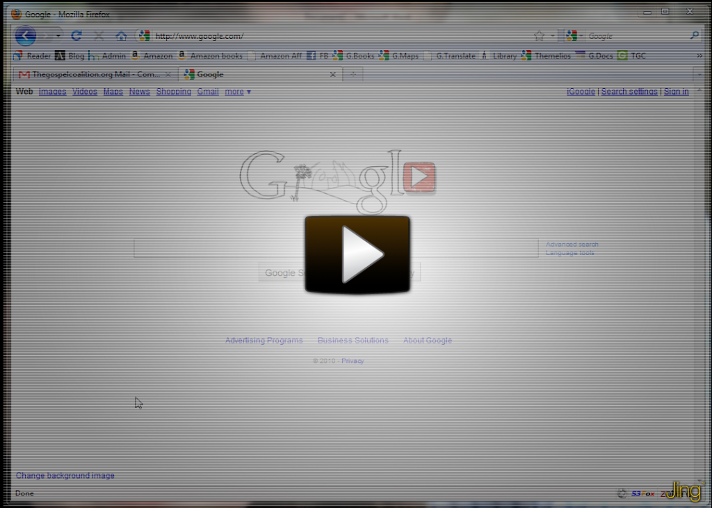This screenshot has height=508, width=712.
Task: Open Blog bookmark
Action: point(70,56)
